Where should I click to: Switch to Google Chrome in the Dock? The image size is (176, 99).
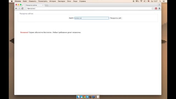coord(84,97)
